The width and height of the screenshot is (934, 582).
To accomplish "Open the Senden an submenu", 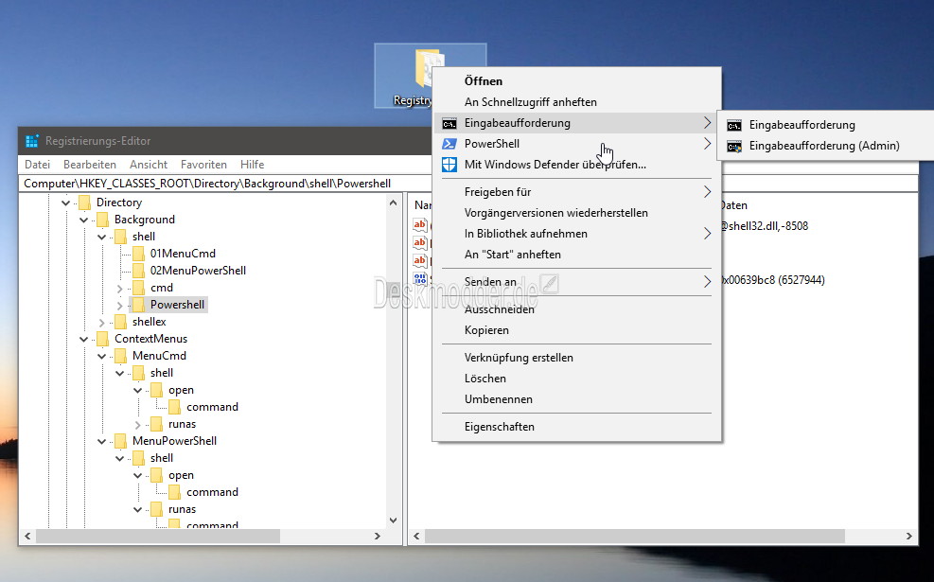I will (576, 282).
